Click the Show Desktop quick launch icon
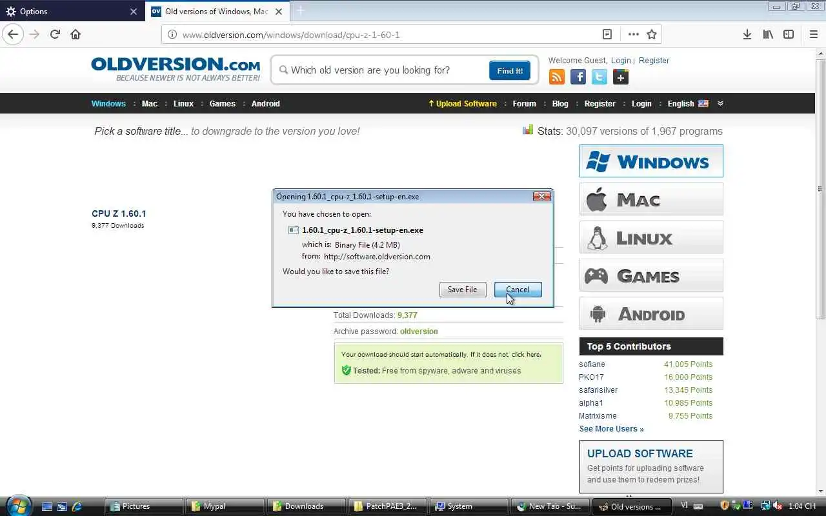This screenshot has height=516, width=826. click(x=47, y=506)
